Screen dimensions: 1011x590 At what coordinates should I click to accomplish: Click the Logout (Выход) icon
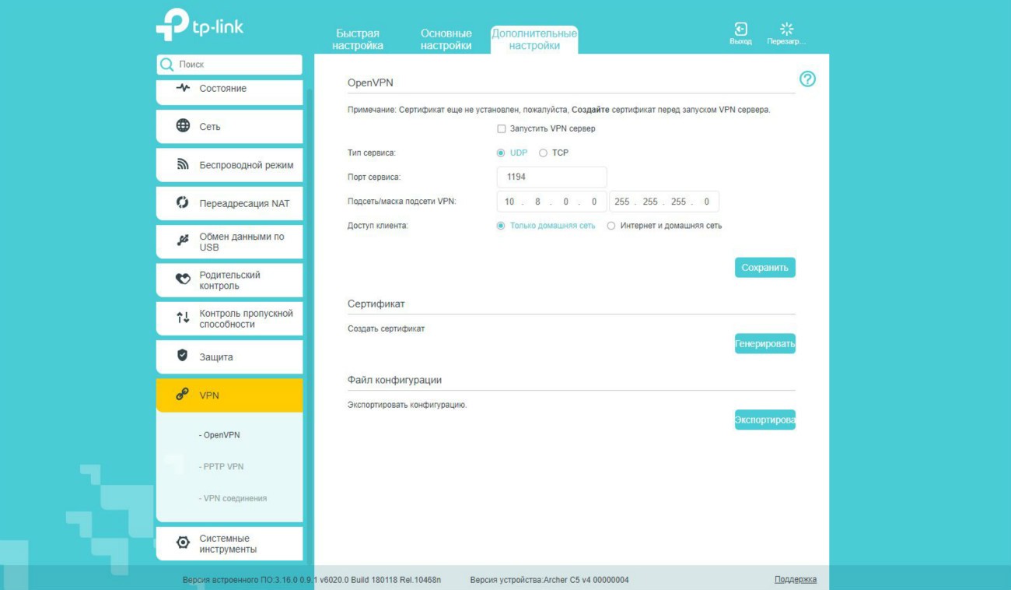740,30
